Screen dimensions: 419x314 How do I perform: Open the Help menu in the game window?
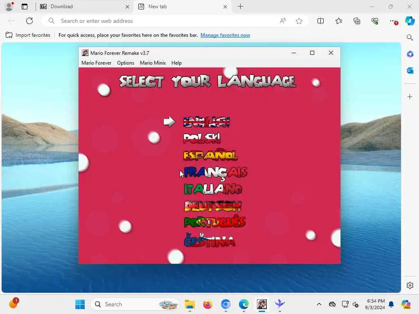pos(176,63)
